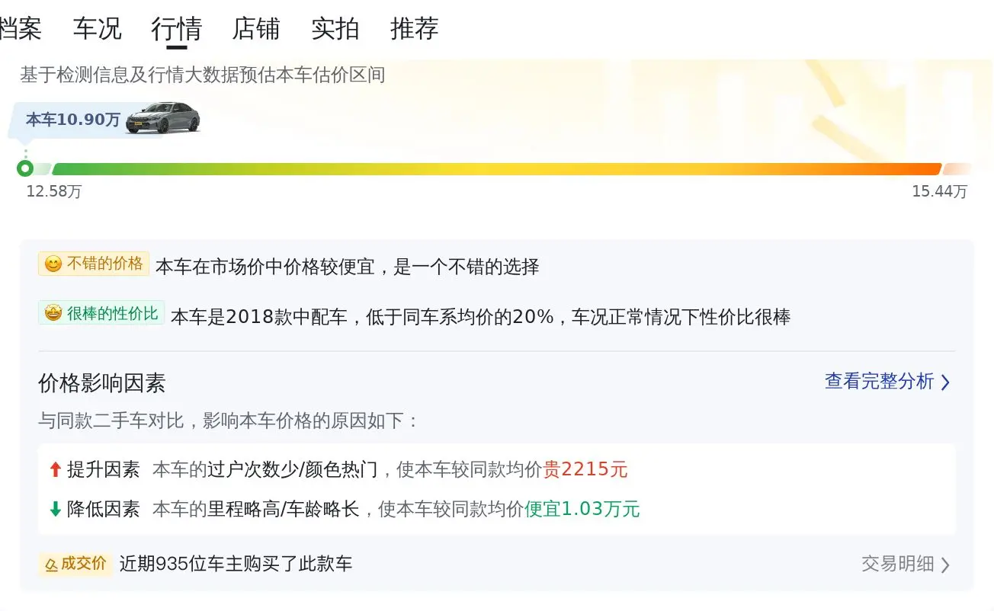Click the 本车在市场价中价格较便宜 sentence
The height and width of the screenshot is (611, 994).
pos(348,267)
